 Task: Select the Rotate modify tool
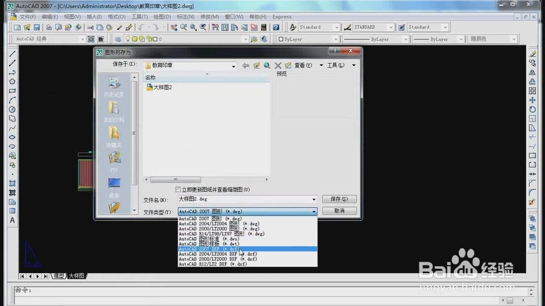532,109
